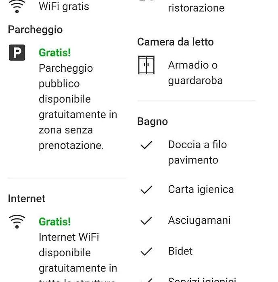Click the checkmark beside Carta igienica

pyautogui.click(x=146, y=190)
